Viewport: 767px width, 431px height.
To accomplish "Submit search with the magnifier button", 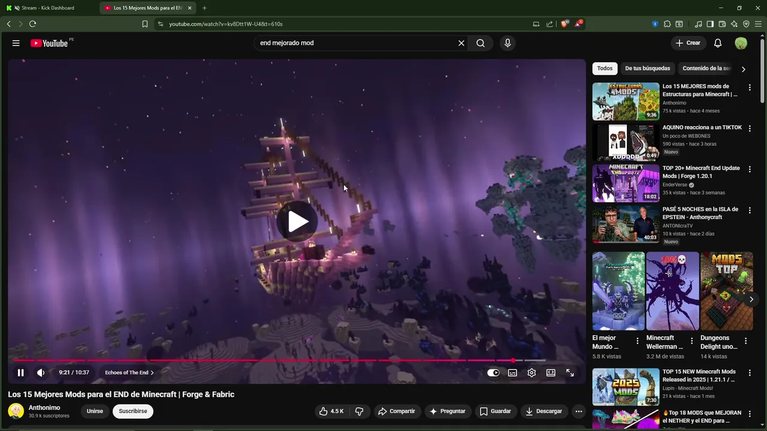I will click(481, 43).
